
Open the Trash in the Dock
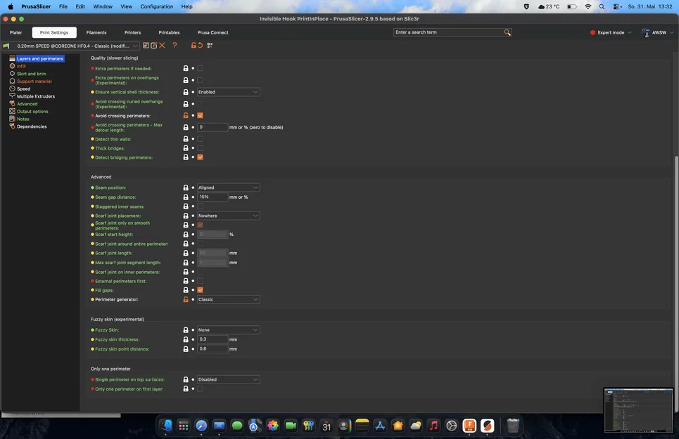click(513, 426)
